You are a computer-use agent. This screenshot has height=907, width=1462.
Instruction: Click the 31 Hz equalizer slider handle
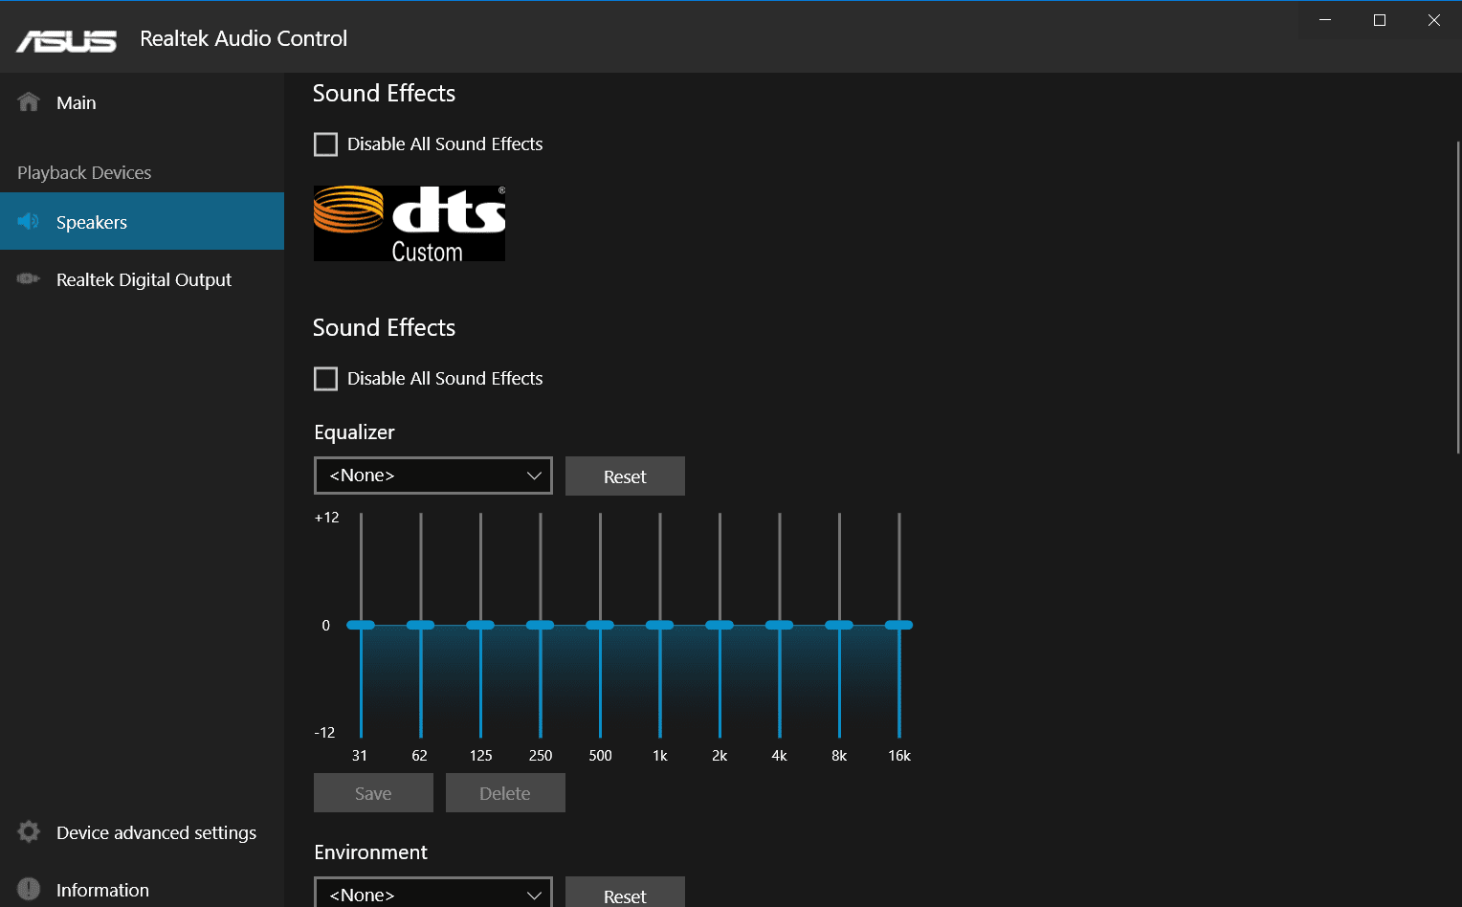(361, 625)
